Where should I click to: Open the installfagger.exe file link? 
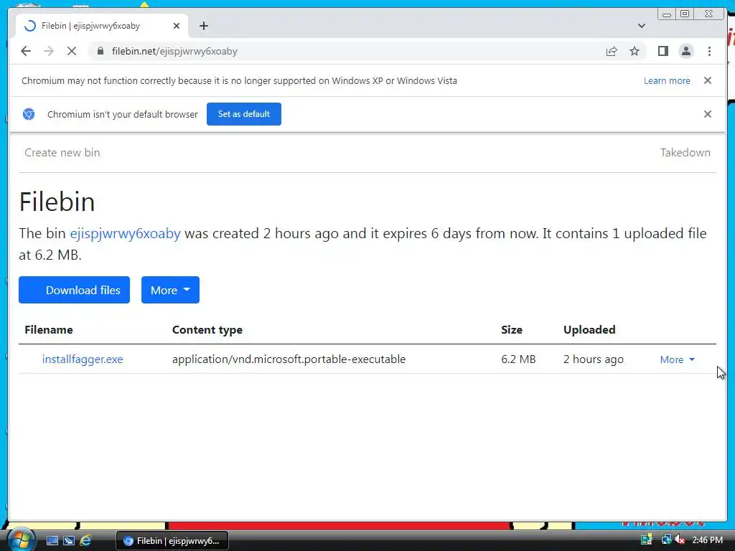(x=83, y=359)
